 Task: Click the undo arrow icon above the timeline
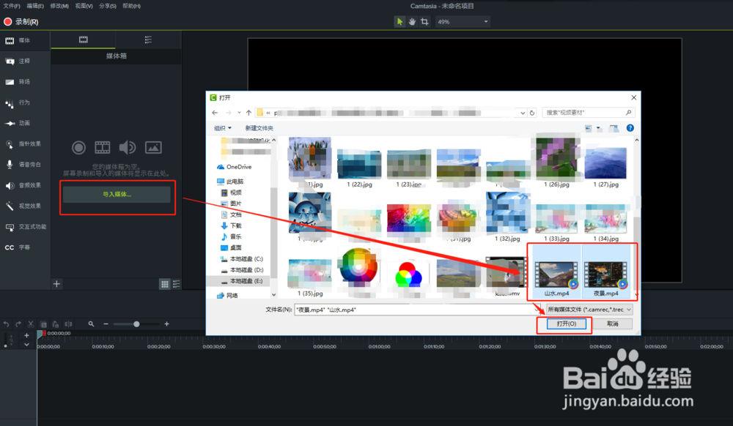7,324
